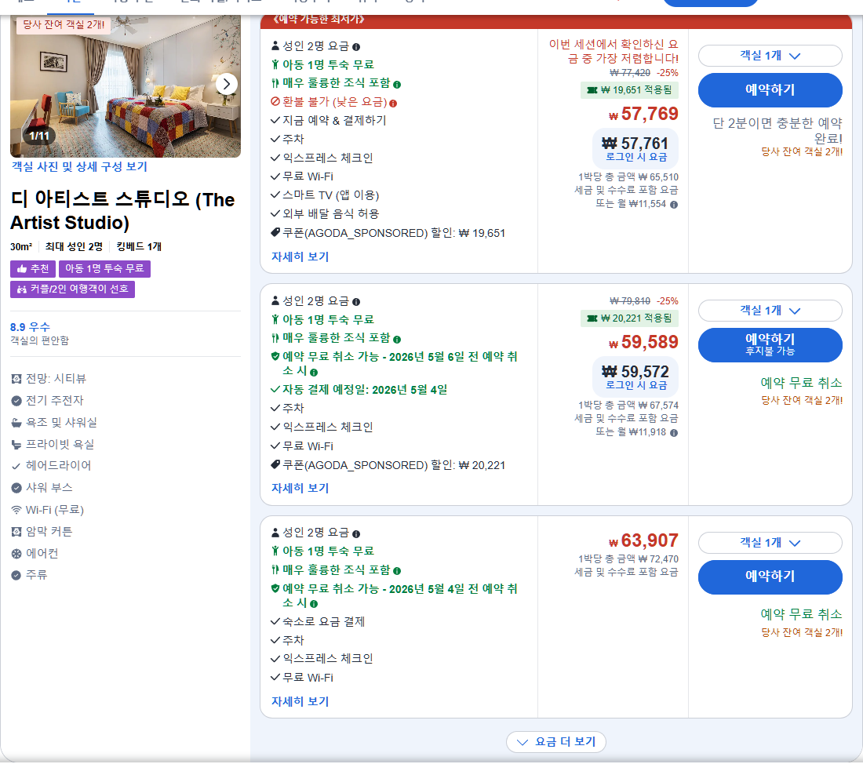Image resolution: width=863 pixels, height=764 pixels.
Task: Click 전기 주전자 amenity text
Action: [x=54, y=401]
